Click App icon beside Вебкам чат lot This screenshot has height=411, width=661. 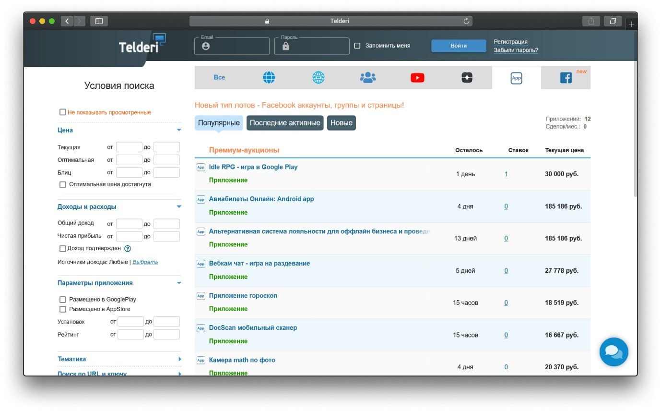pos(201,264)
